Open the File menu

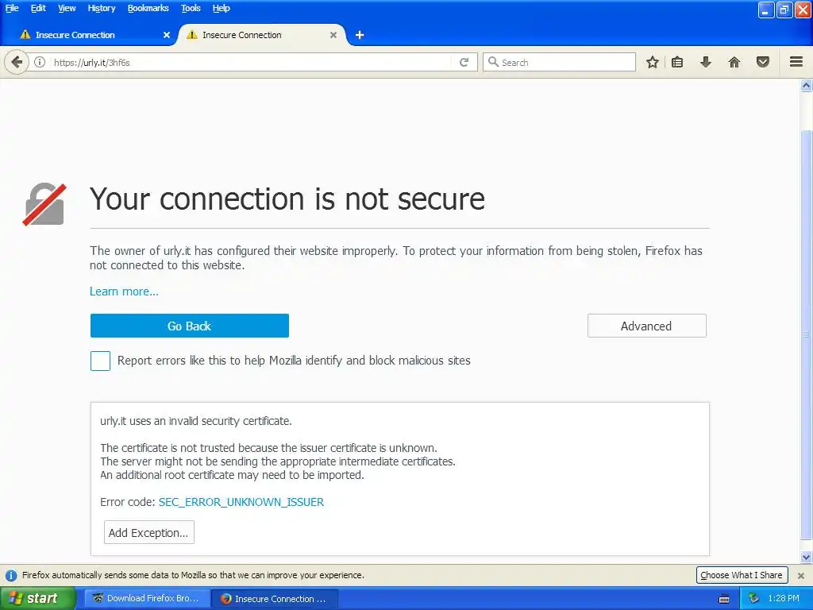click(12, 8)
